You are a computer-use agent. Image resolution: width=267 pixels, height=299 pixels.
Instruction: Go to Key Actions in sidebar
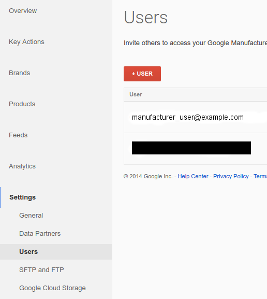(x=26, y=42)
